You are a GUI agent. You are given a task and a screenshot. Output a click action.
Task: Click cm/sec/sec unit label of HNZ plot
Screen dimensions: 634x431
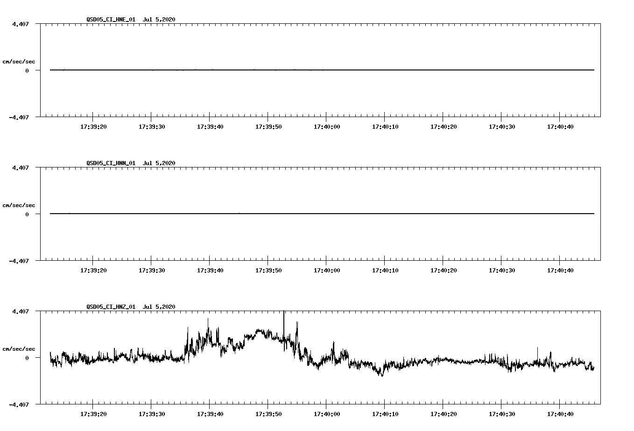coord(19,349)
